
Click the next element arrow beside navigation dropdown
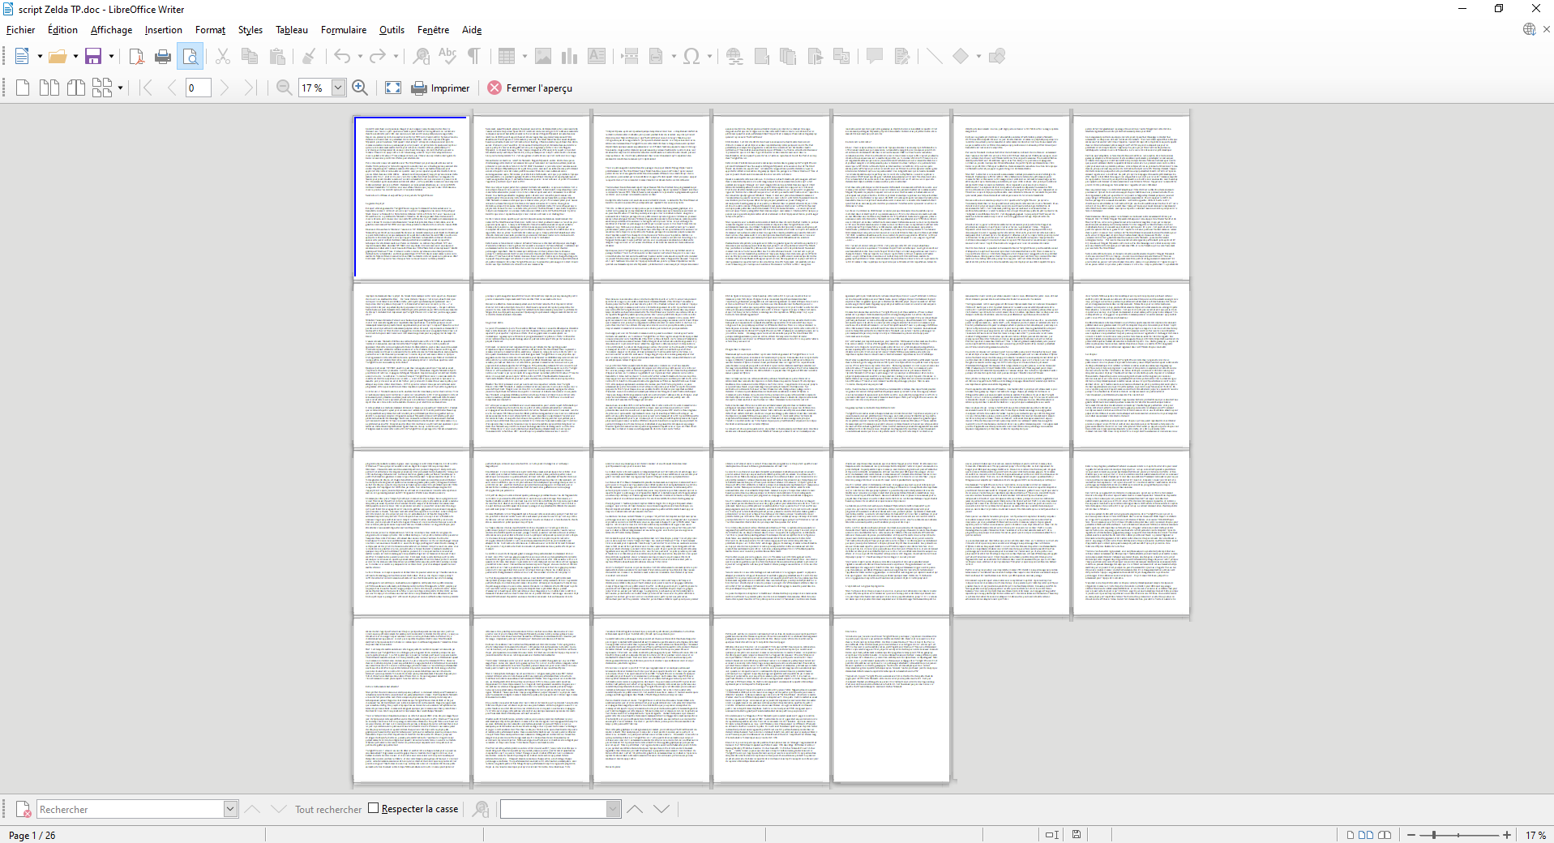point(661,809)
